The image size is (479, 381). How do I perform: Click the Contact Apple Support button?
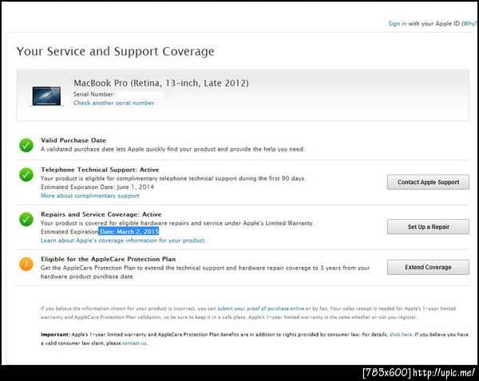pyautogui.click(x=428, y=182)
